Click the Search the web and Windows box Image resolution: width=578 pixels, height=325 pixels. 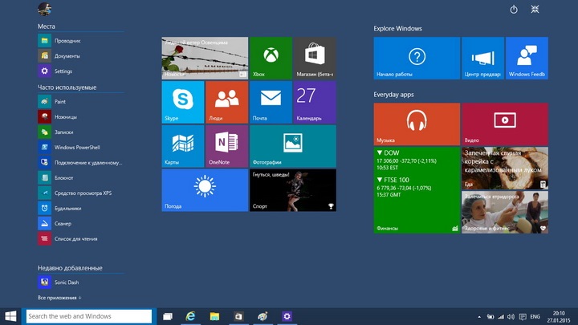tap(89, 317)
